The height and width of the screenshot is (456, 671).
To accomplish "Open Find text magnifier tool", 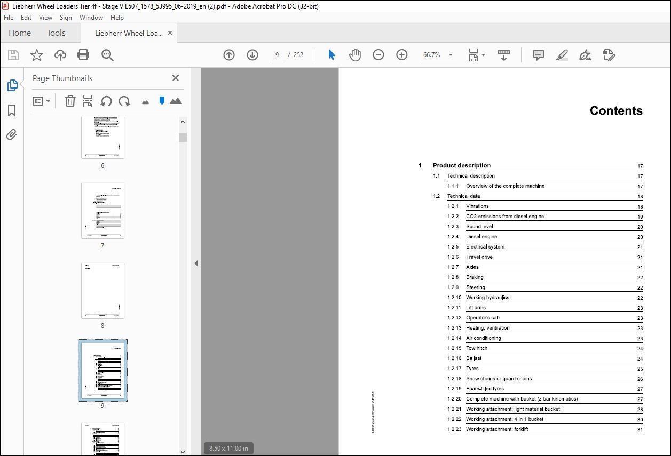I will pos(107,55).
